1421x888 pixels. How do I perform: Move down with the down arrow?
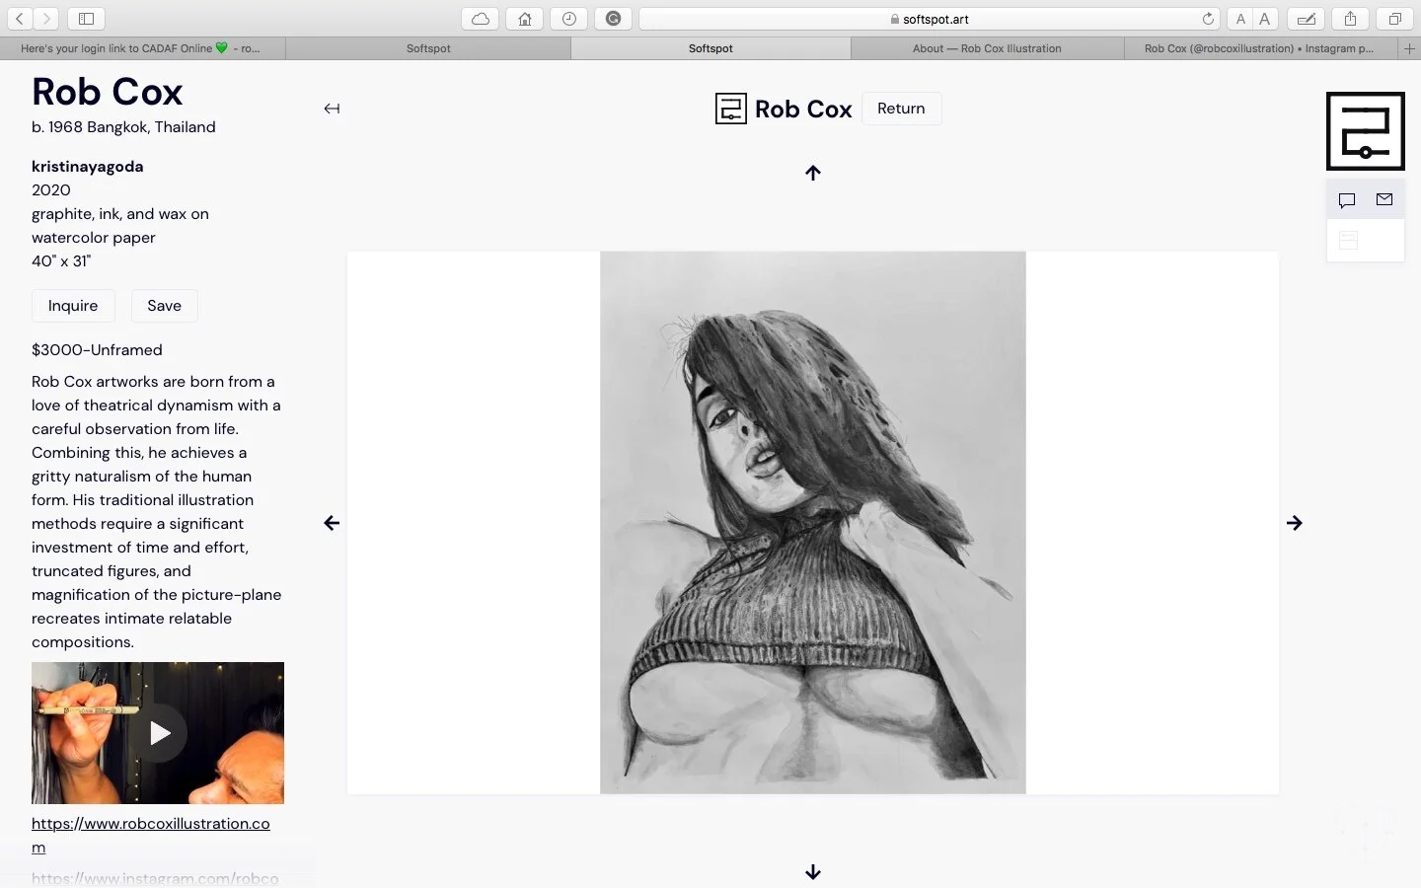point(813,872)
